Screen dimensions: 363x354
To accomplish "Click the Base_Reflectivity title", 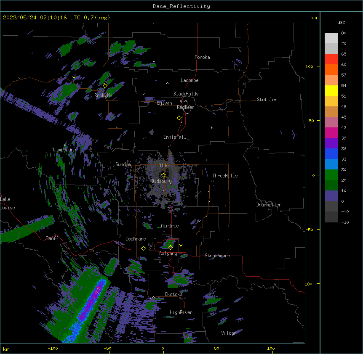I will (181, 6).
